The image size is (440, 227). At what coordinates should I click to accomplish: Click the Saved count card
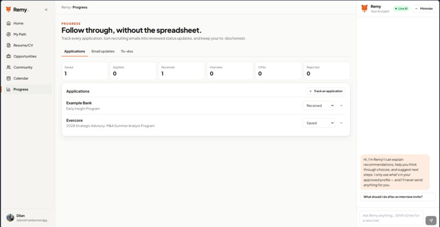point(85,71)
